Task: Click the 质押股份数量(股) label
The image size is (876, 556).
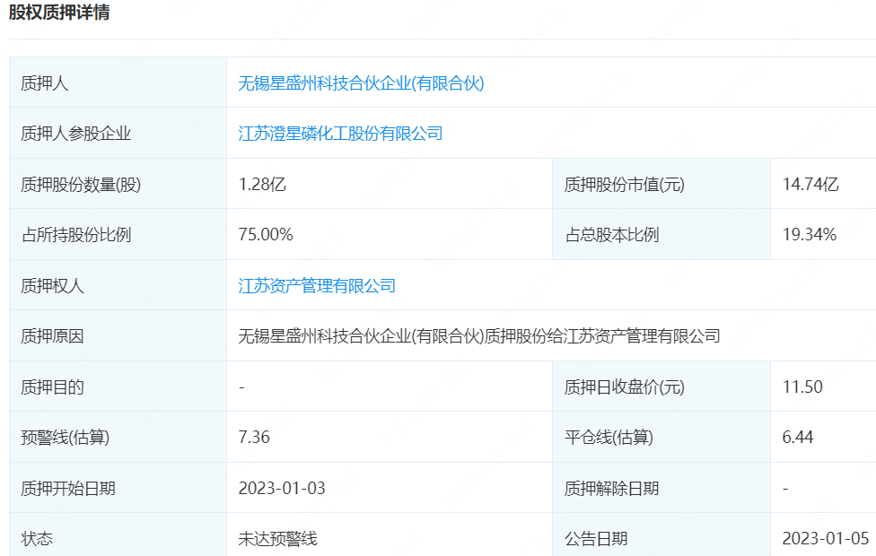Action: (x=81, y=184)
